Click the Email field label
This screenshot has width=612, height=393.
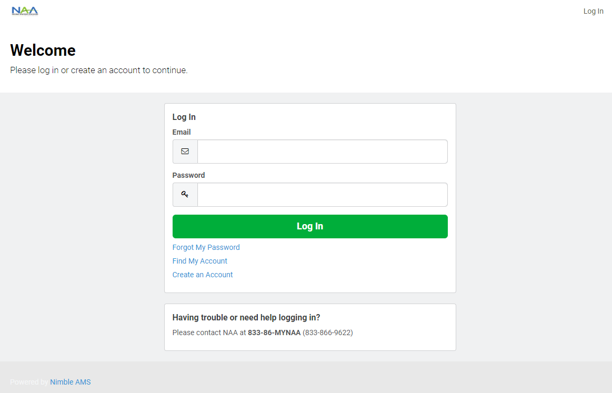(182, 132)
